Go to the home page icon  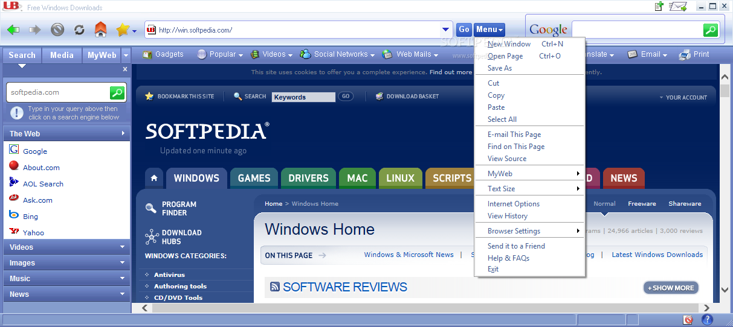(x=101, y=29)
